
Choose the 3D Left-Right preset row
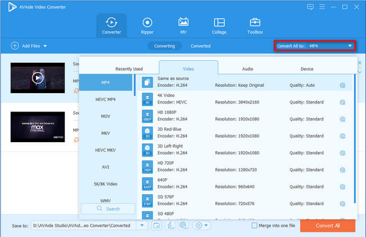tap(245, 150)
